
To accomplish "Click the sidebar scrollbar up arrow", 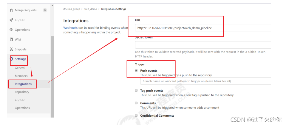I will pyautogui.click(x=52, y=5).
